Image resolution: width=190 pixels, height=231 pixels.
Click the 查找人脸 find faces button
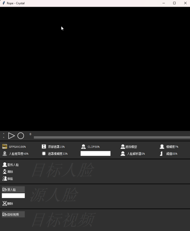tap(11, 165)
